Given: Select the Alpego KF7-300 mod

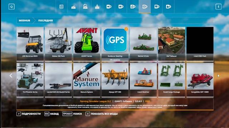Looking at the screenshot, I should pos(115,80).
